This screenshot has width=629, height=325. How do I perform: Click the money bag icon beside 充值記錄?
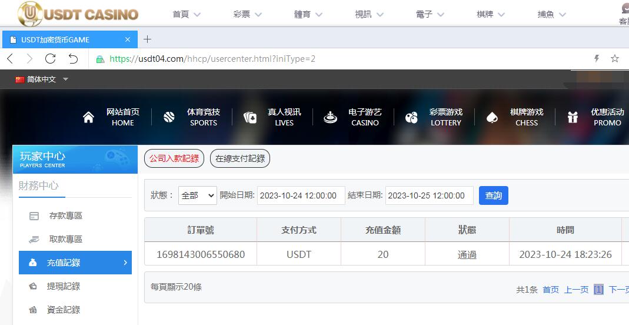pos(33,263)
